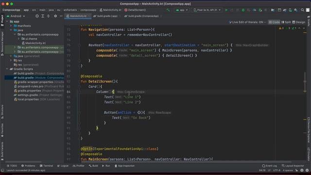Click the warnings count indicator in editor
The width and height of the screenshot is (311, 175).
point(281,28)
